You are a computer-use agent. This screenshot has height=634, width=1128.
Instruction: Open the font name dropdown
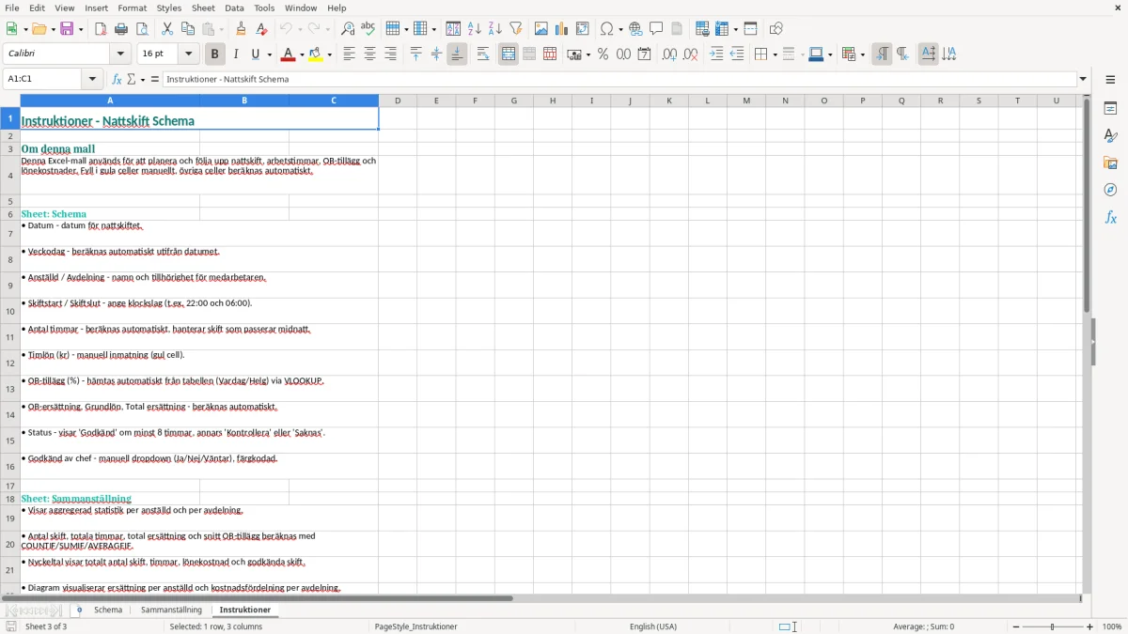[x=119, y=54]
